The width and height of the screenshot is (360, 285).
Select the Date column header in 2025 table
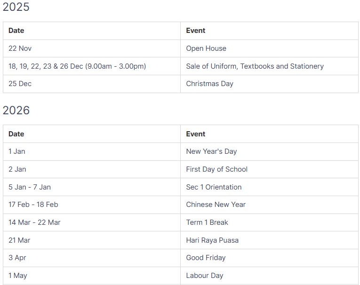(x=16, y=31)
